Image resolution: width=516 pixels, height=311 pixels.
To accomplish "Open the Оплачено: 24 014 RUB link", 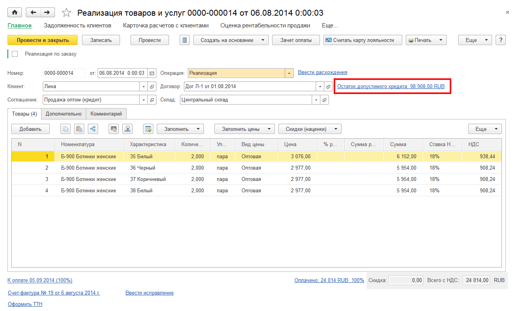I will point(329,280).
